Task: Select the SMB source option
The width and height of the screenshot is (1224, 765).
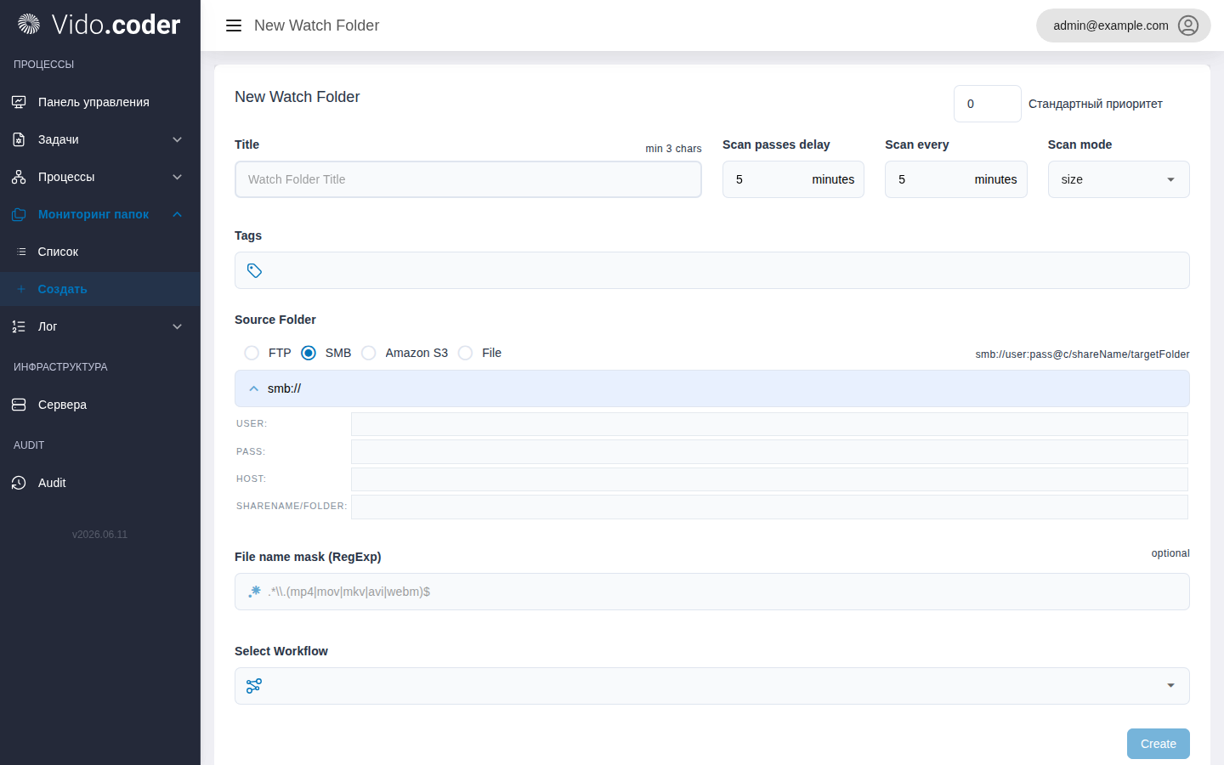Action: pyautogui.click(x=309, y=353)
